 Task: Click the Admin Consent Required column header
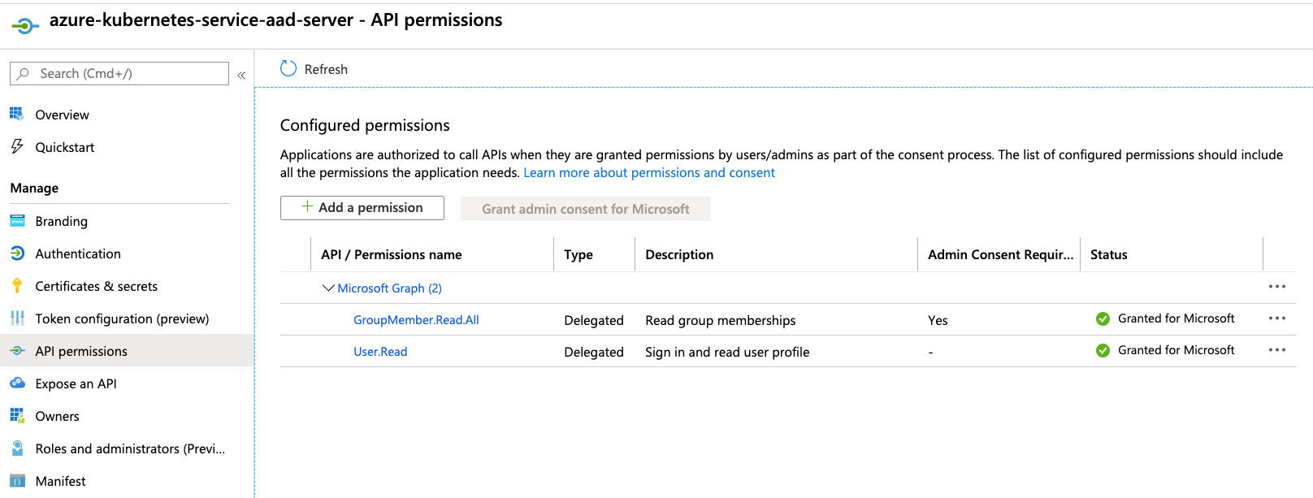1001,254
